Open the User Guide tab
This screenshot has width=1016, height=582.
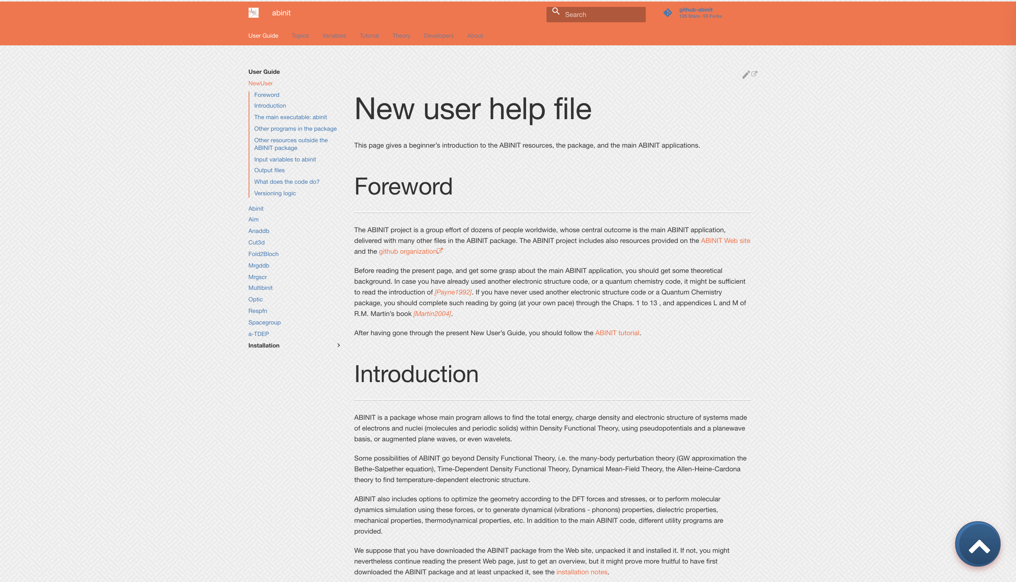click(263, 36)
